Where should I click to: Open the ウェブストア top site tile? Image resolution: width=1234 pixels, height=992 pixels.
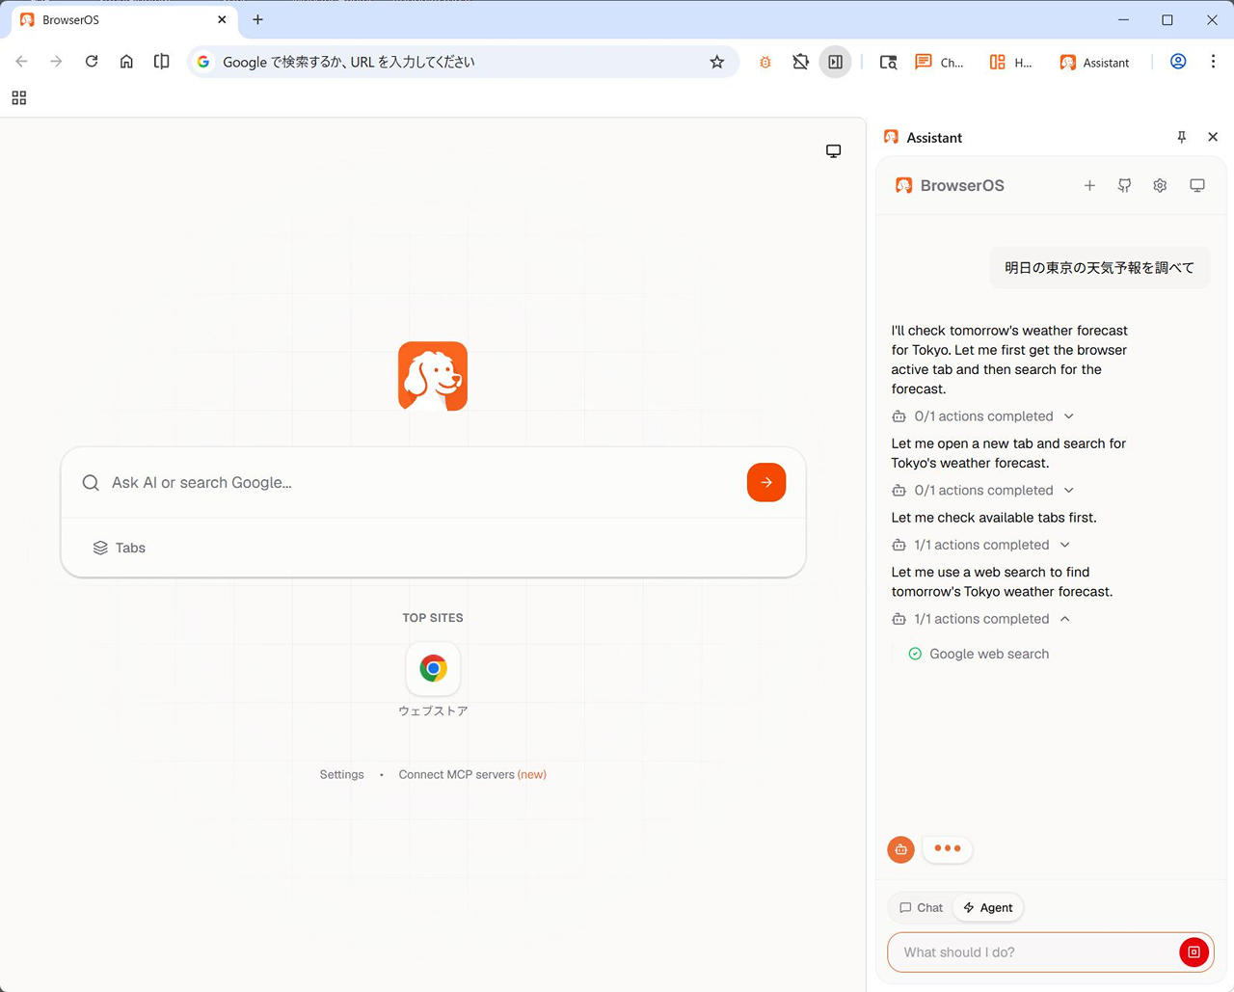pos(433,669)
